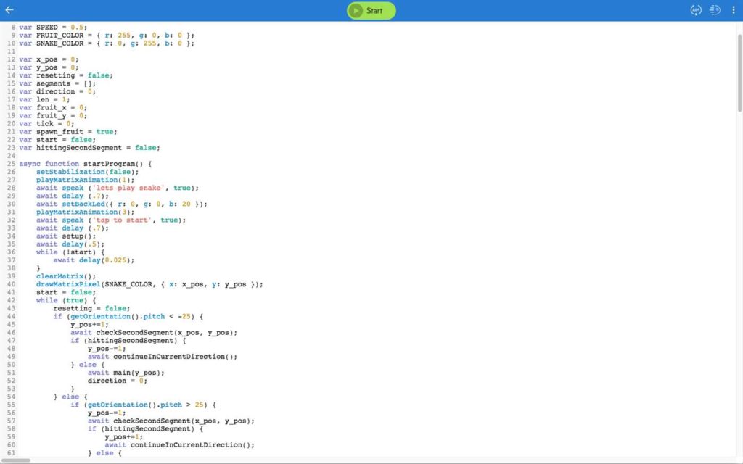Click the 'while (true) {' line
The image size is (743, 464).
coord(66,301)
